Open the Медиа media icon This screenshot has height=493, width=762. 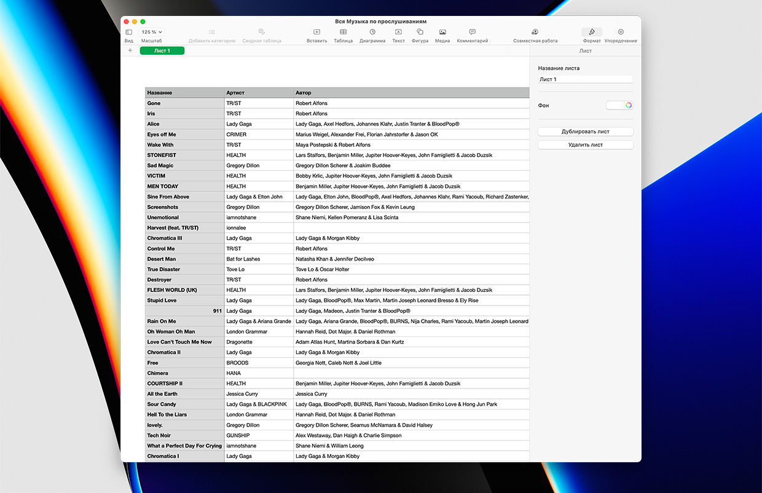[442, 31]
